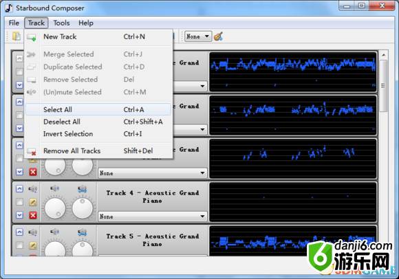The width and height of the screenshot is (399, 279).
Task: Delete Track 3 with red X icon
Action: click(33, 172)
